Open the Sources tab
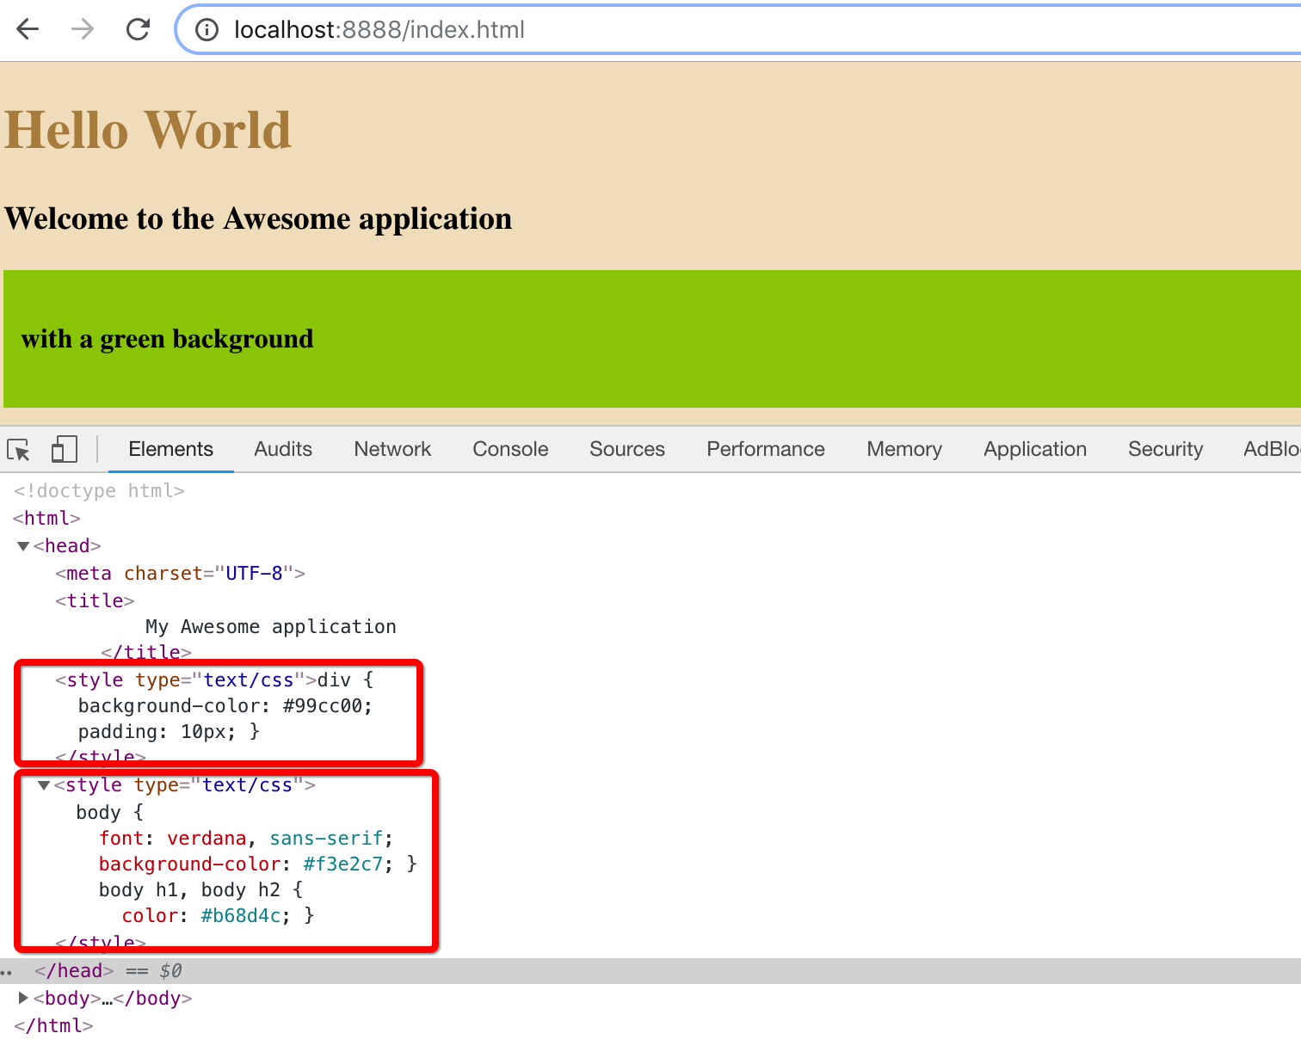Viewport: 1301px width, 1058px height. (627, 449)
